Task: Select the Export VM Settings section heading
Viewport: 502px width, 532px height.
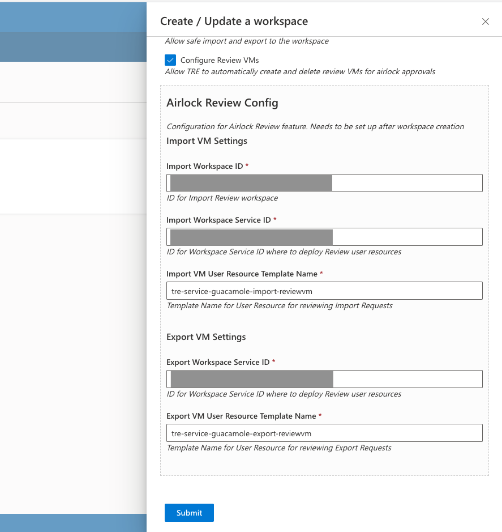Action: pyautogui.click(x=206, y=337)
